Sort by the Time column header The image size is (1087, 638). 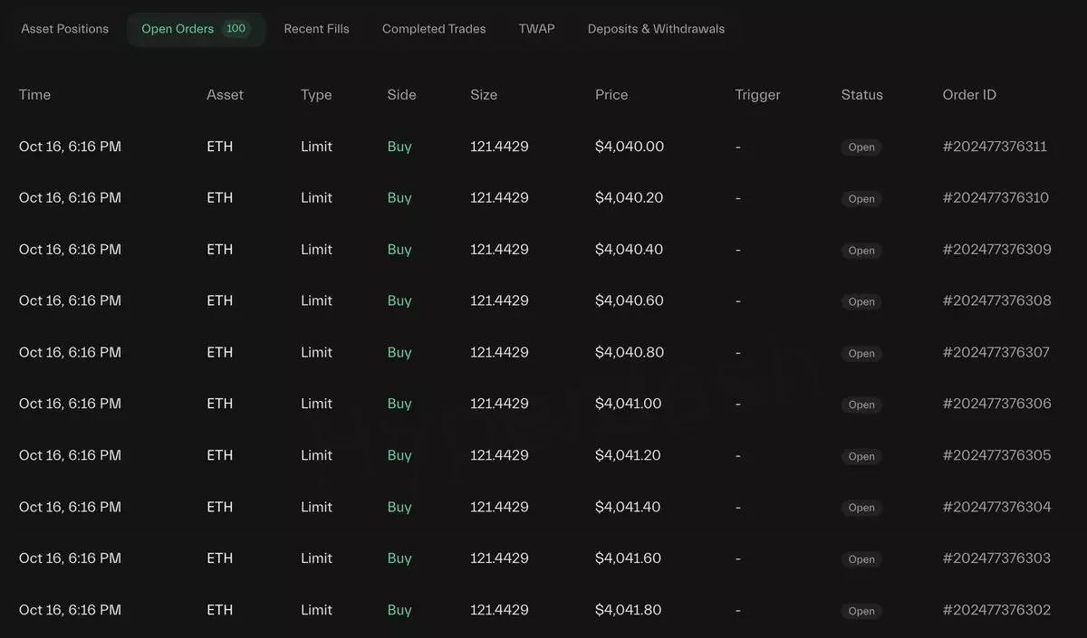point(34,95)
